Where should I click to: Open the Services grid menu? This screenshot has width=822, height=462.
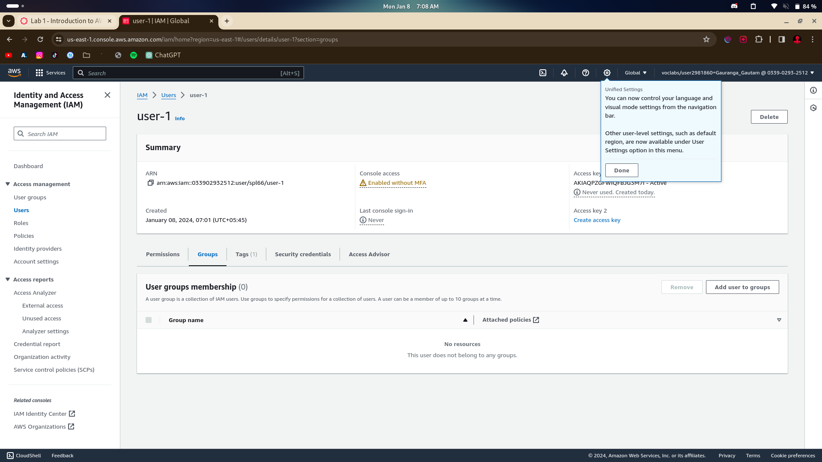(51, 73)
